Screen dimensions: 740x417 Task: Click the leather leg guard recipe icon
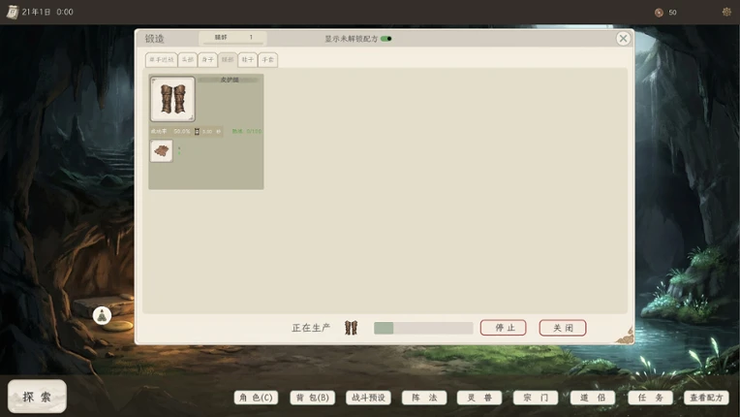click(x=172, y=99)
